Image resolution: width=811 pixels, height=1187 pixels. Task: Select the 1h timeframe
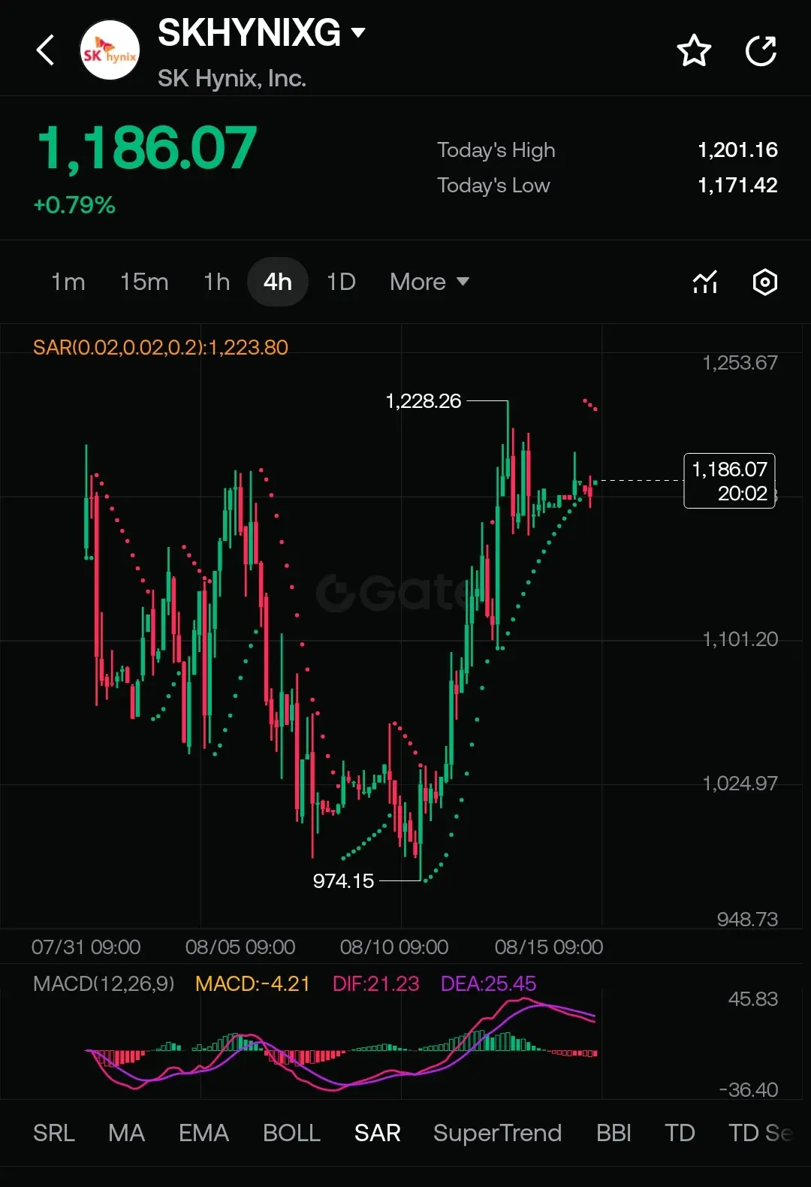tap(216, 282)
